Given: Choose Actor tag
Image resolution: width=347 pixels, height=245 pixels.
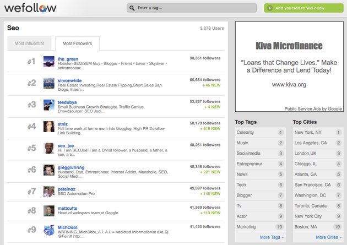Looking at the screenshot, I should pyautogui.click(x=260, y=216).
